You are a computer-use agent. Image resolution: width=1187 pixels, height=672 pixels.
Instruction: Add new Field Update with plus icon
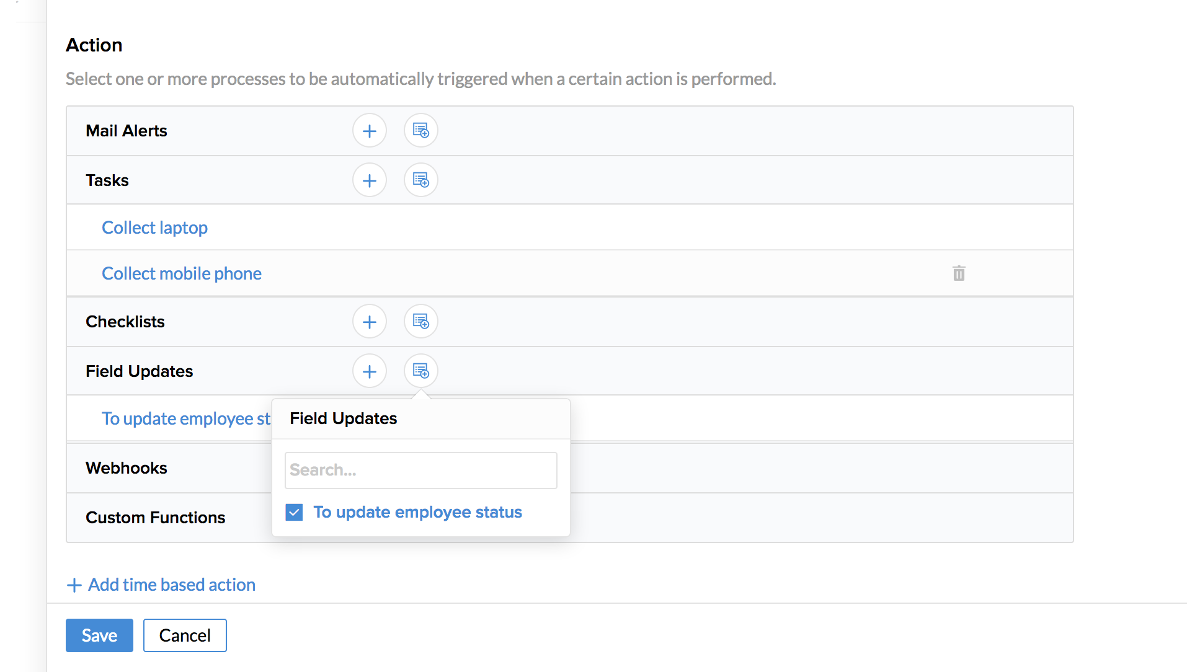point(370,371)
